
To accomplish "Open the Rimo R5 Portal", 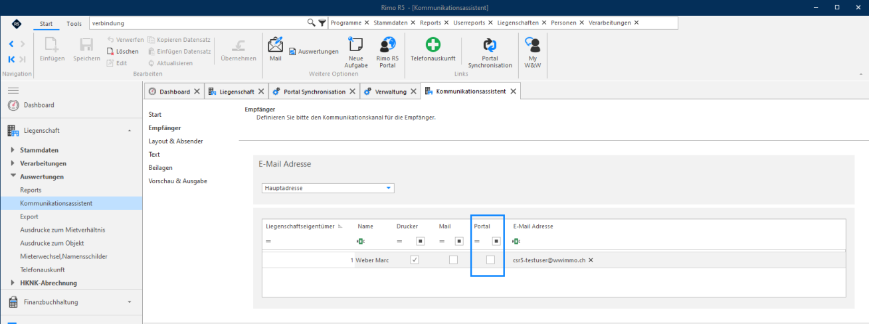I will click(x=387, y=52).
